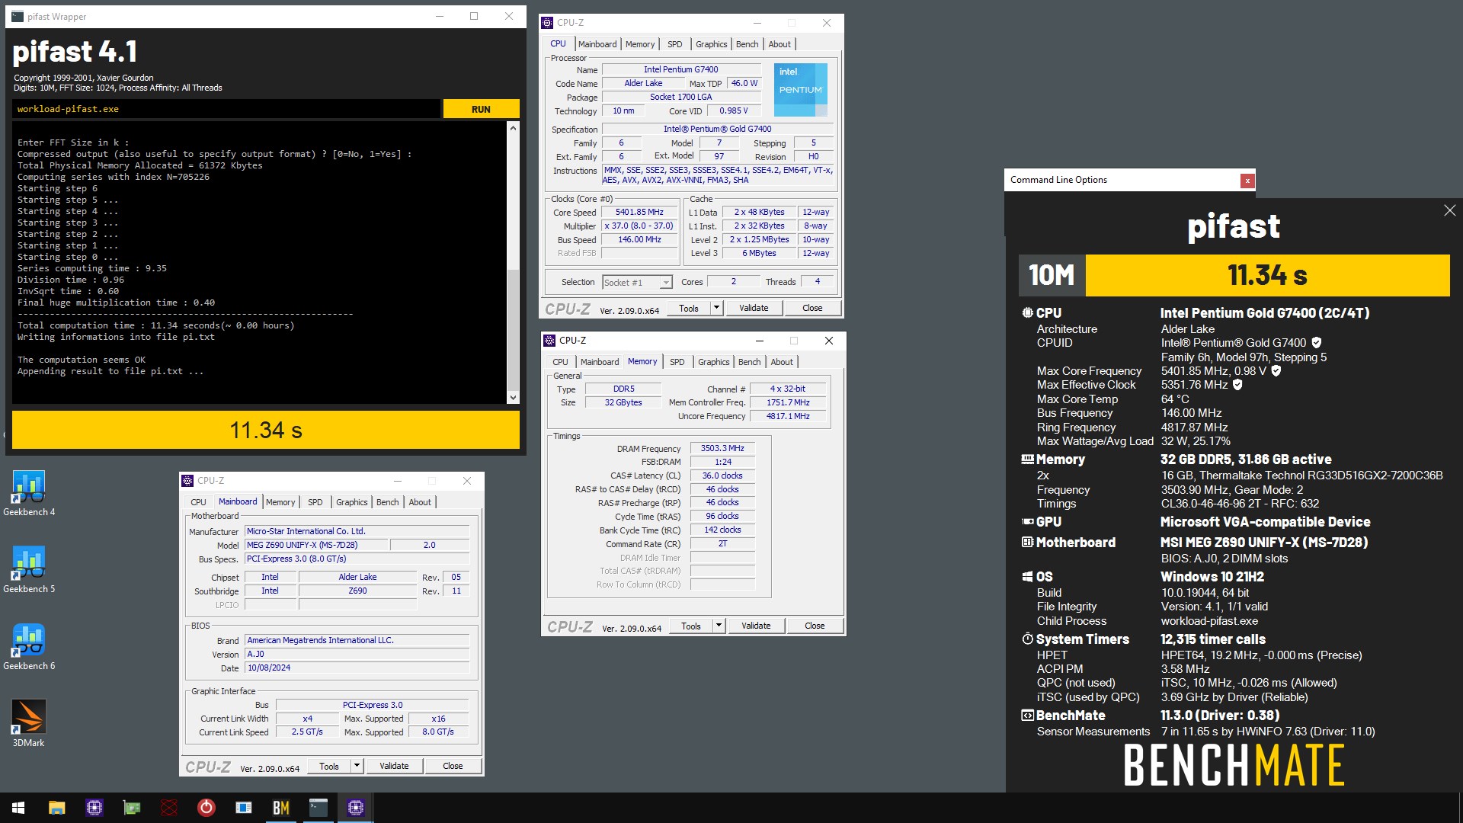Open the blue window app taskbar icon
This screenshot has width=1463, height=823.
pyautogui.click(x=244, y=808)
